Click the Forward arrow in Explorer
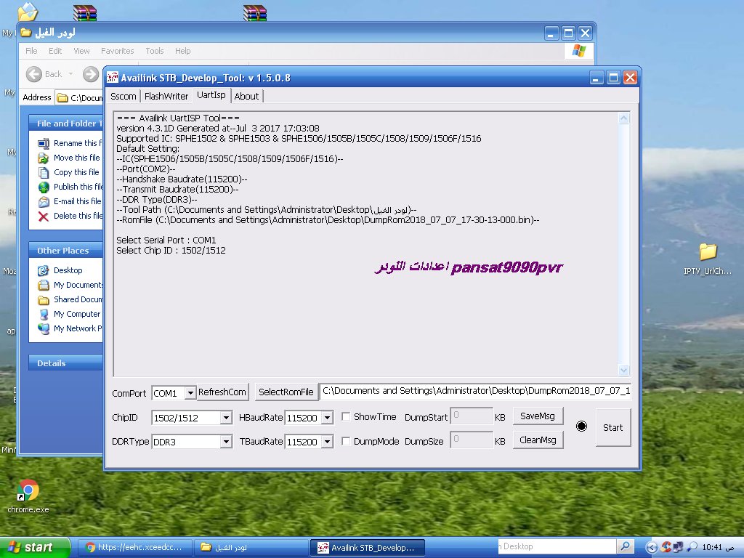 pos(91,74)
